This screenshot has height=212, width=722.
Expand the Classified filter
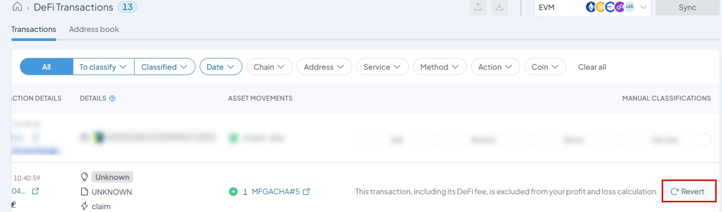(164, 67)
